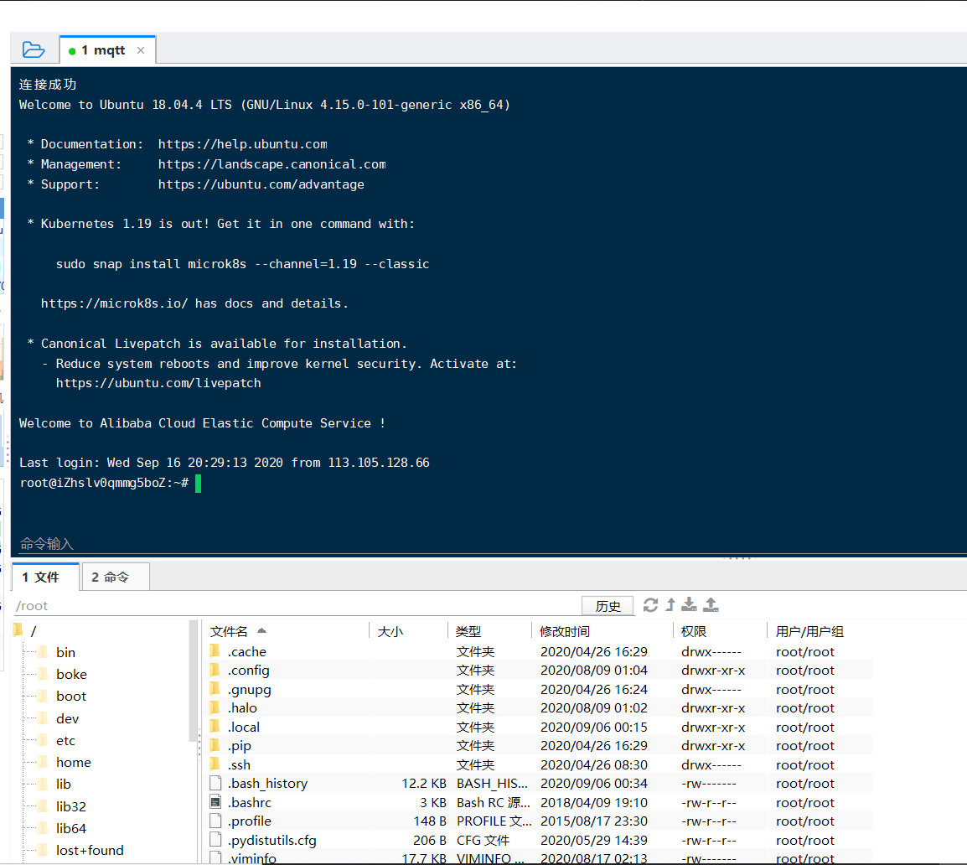Select the .local folder row
Image resolution: width=967 pixels, height=865 pixels.
(539, 727)
